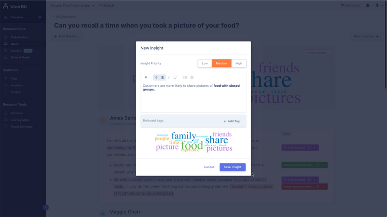
Task: Save the new insight
Action: [233, 167]
